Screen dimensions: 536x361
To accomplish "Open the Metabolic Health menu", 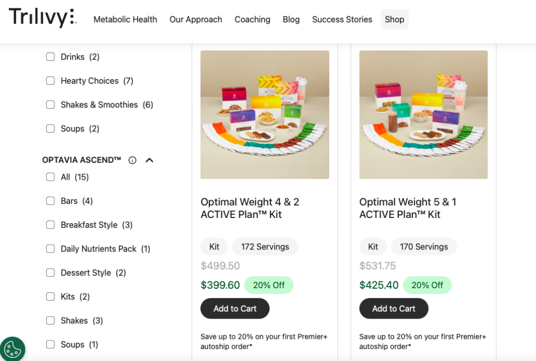I will pos(125,19).
